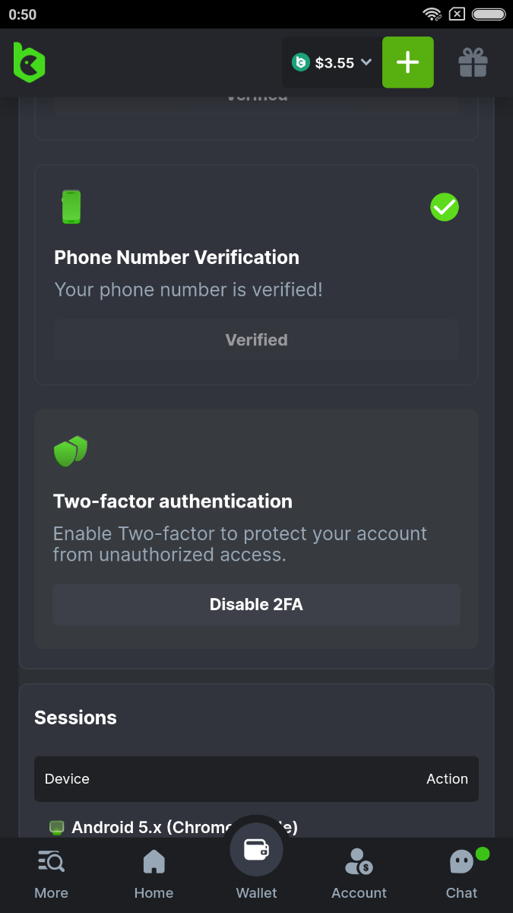Viewport: 513px width, 913px height.
Task: Open the gift rewards icon
Action: (473, 62)
